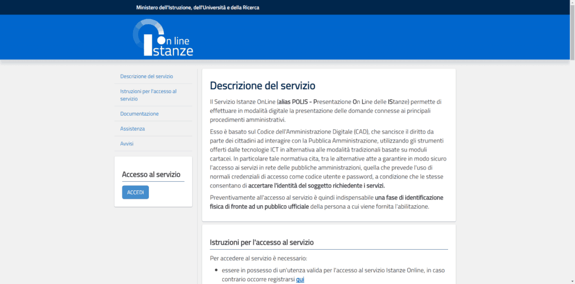Image resolution: width=575 pixels, height=284 pixels.
Task: Click the Ministero dell'Istruzione header text
Action: (x=198, y=7)
